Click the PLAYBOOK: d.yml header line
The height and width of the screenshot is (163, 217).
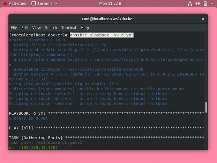coord(106,113)
